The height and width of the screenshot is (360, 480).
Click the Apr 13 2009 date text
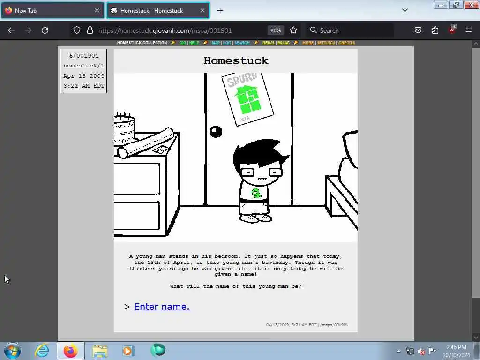pyautogui.click(x=84, y=76)
